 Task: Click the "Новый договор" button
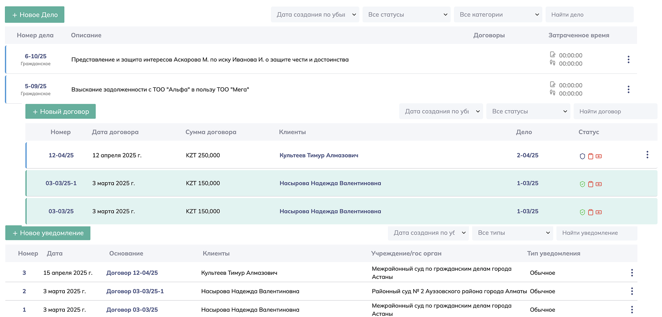[x=60, y=112]
